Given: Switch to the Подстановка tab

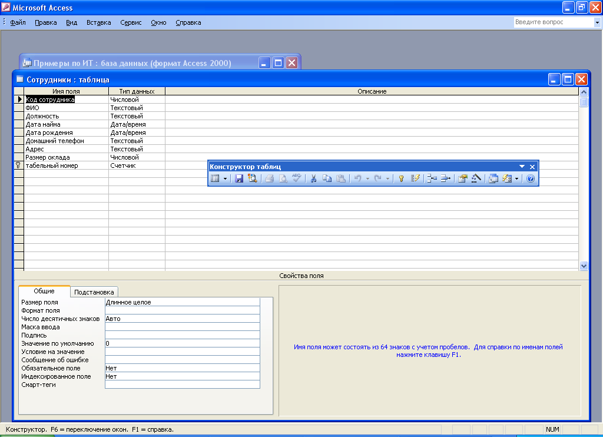Looking at the screenshot, I should point(94,292).
